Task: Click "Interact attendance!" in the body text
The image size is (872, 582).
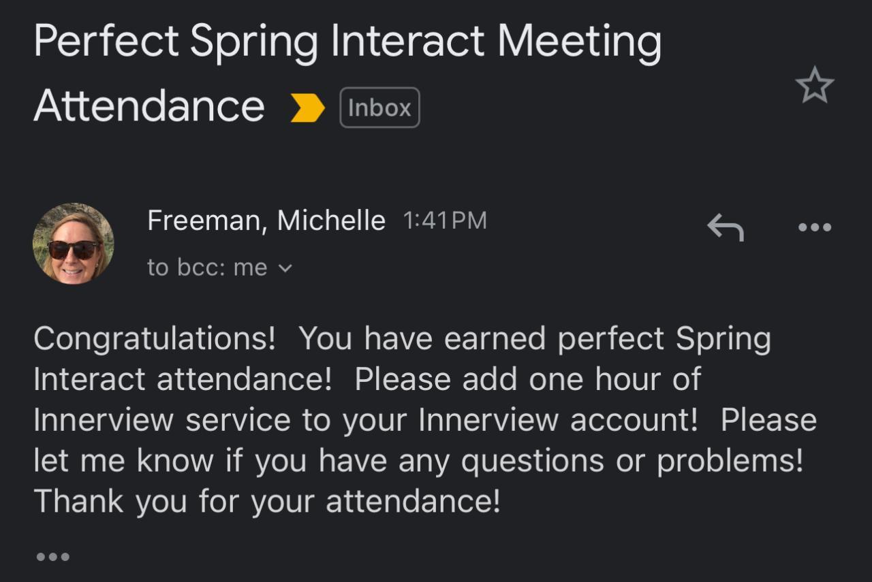Action: pyautogui.click(x=182, y=379)
